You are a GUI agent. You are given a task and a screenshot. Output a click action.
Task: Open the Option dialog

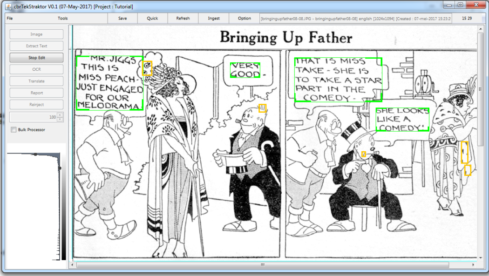point(244,18)
